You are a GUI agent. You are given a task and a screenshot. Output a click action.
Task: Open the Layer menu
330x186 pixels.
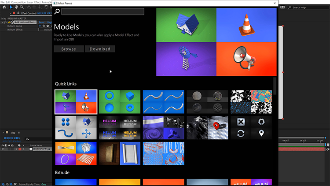pyautogui.click(x=30, y=2)
